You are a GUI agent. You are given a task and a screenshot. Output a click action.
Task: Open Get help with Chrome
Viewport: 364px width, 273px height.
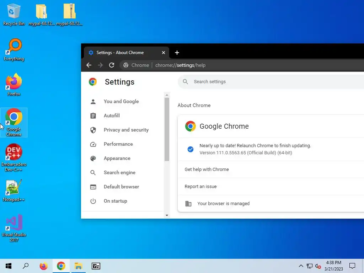pos(271,170)
